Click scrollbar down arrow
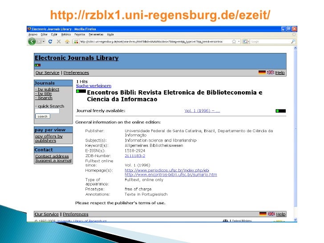 pos(295,220)
